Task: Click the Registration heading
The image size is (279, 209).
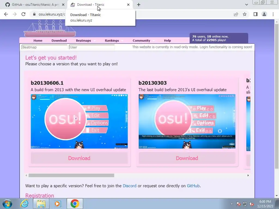Action: [40, 195]
